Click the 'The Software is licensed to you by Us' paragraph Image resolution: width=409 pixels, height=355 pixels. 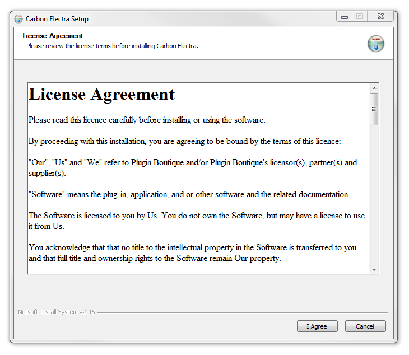click(197, 221)
